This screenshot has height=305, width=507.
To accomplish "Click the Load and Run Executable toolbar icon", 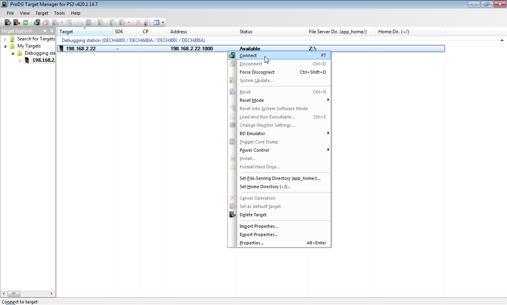I will [80, 23].
